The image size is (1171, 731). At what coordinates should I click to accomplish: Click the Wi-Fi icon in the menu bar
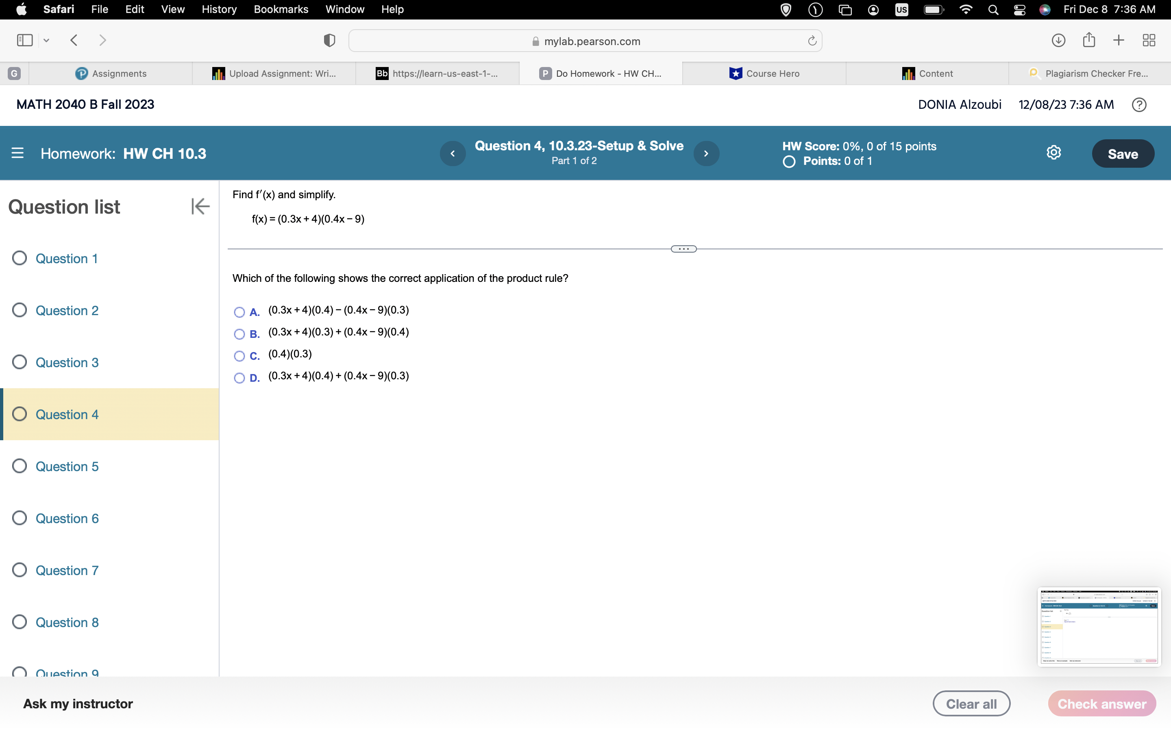(x=965, y=9)
